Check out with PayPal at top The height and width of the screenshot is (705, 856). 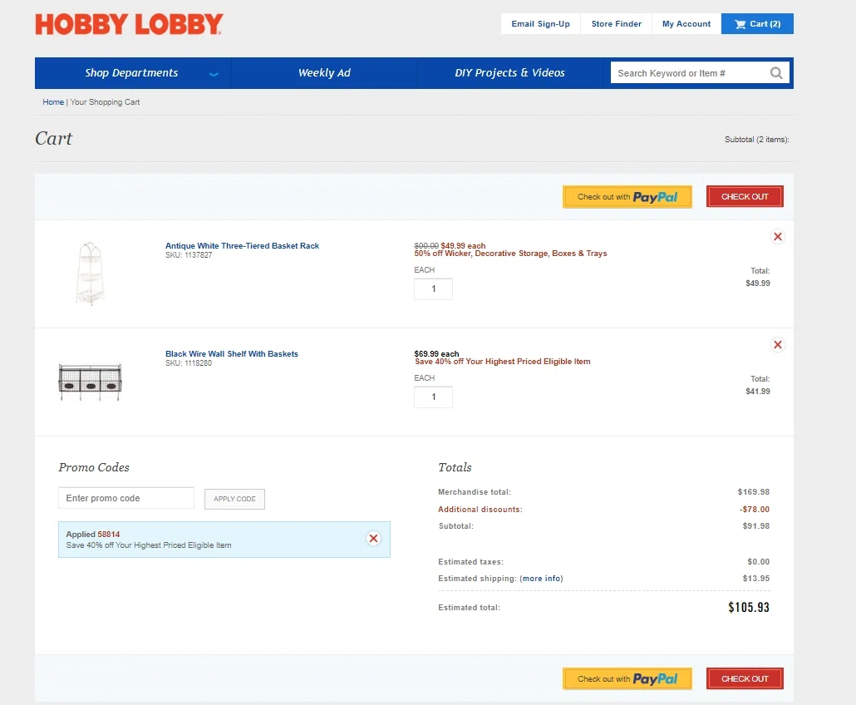[627, 196]
